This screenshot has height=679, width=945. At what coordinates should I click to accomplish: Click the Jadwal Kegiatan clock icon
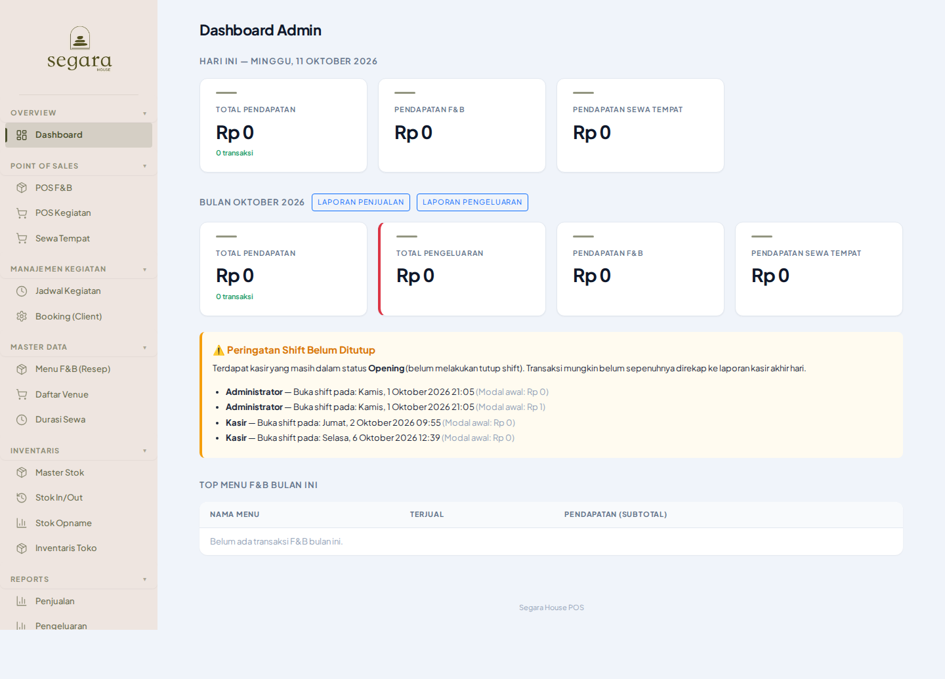[22, 291]
